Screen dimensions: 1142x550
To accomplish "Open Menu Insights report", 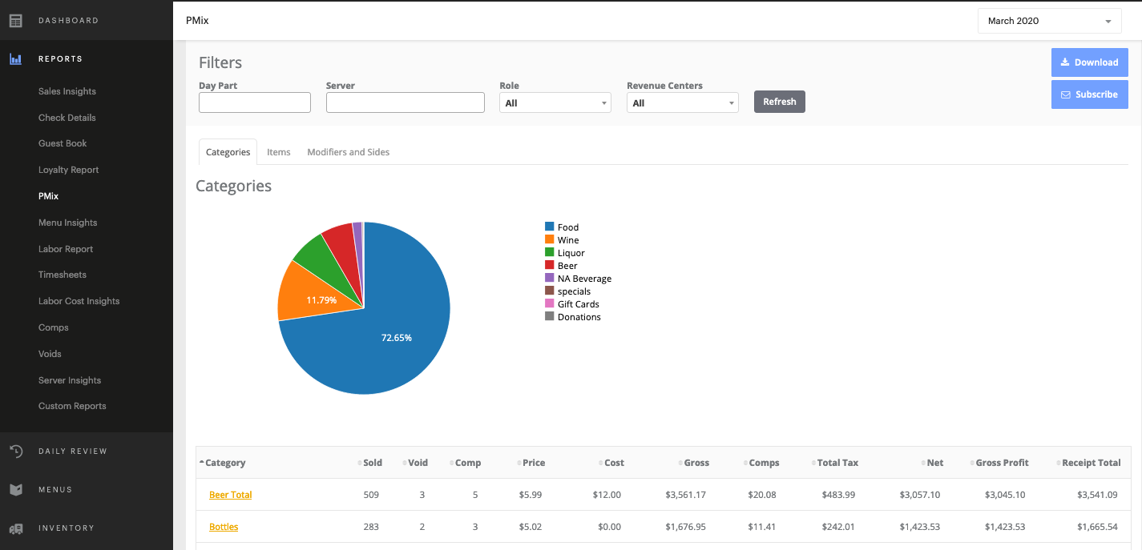I will coord(68,223).
